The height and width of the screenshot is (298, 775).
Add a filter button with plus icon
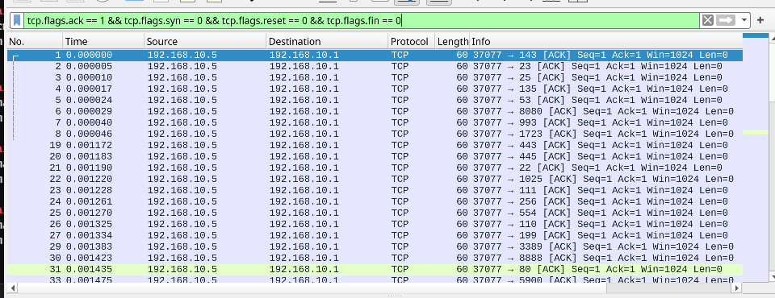pos(760,20)
